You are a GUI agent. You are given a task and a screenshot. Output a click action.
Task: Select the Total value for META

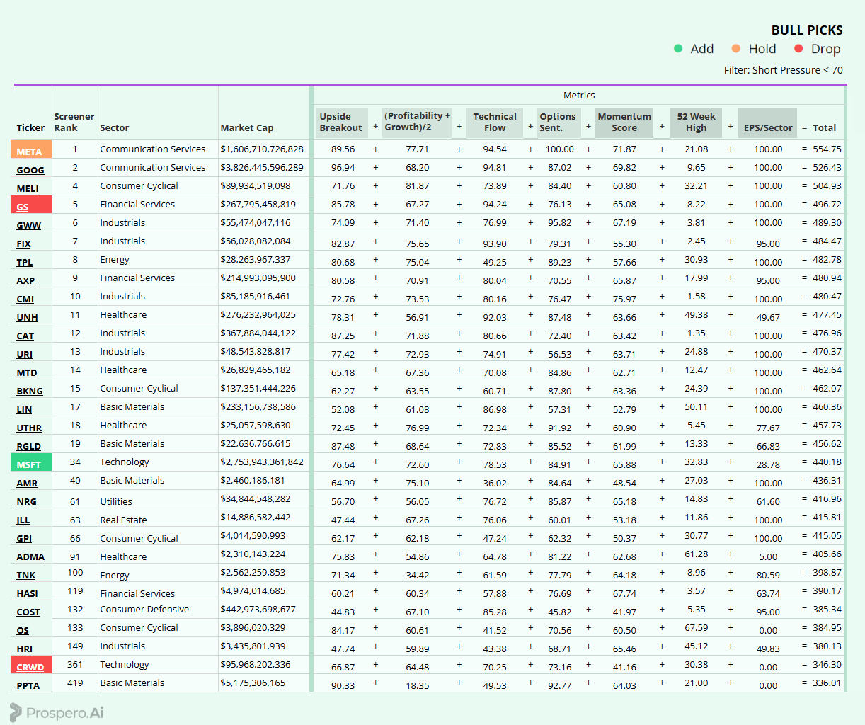tap(827, 149)
